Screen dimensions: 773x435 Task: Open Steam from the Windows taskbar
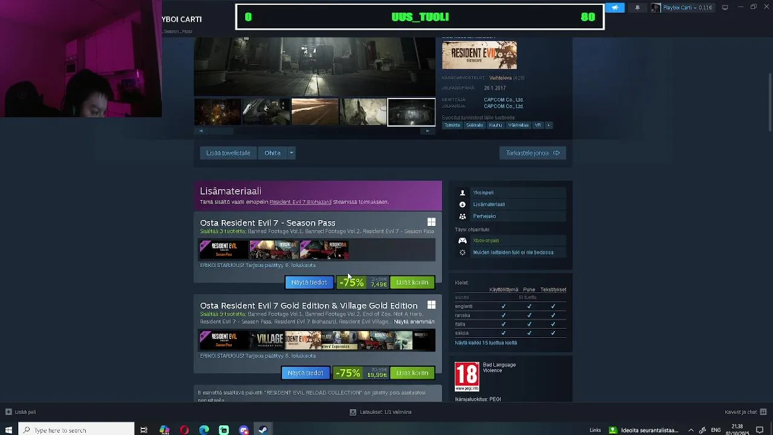(263, 430)
